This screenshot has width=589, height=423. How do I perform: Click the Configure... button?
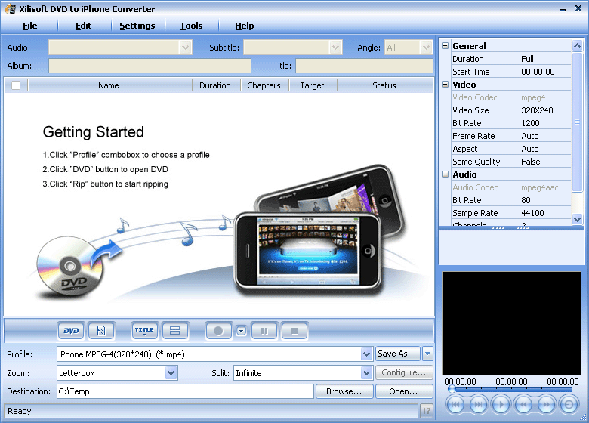(x=404, y=372)
